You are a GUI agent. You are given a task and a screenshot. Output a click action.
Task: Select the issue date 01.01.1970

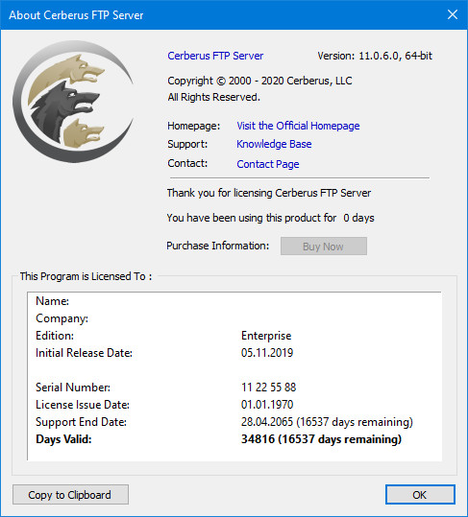pyautogui.click(x=267, y=405)
